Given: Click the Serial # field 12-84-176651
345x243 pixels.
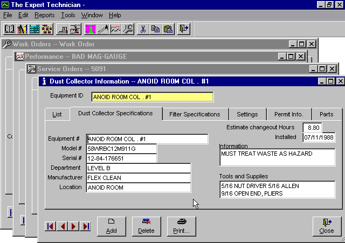Looking at the screenshot, I should tap(121, 158).
